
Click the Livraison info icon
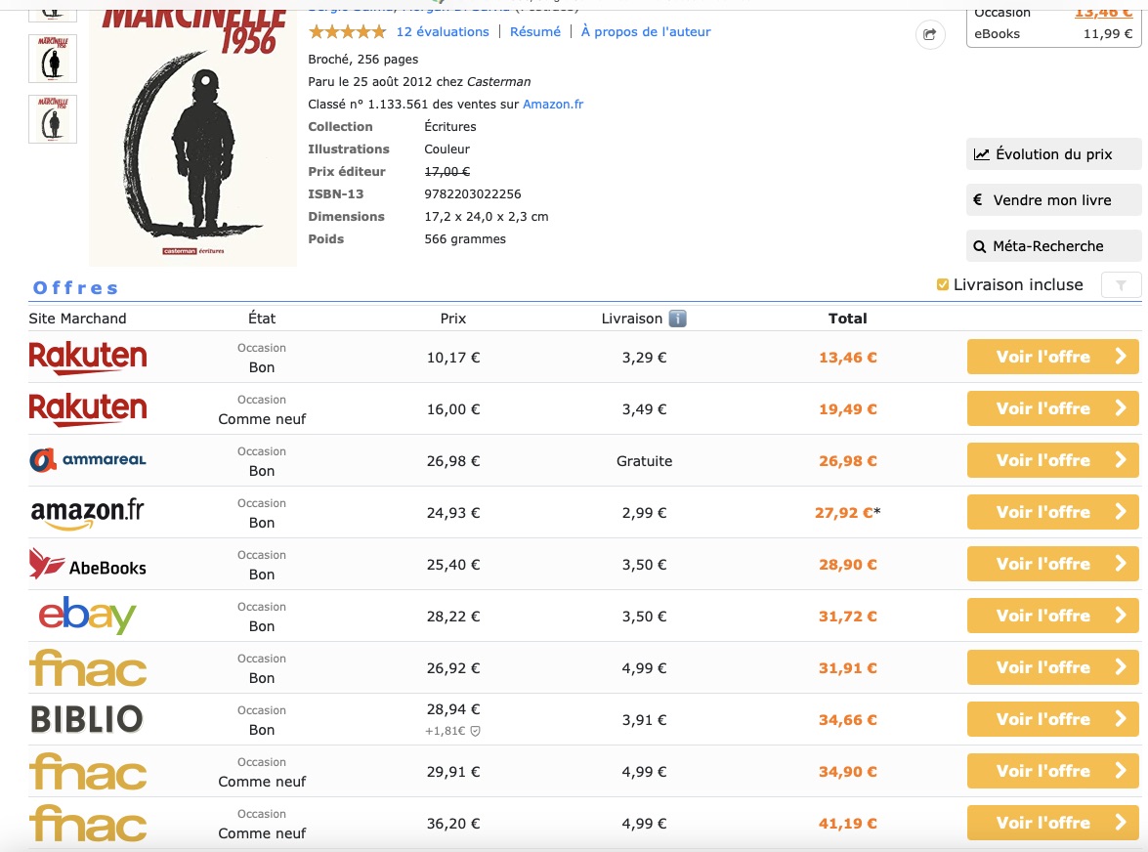point(677,319)
